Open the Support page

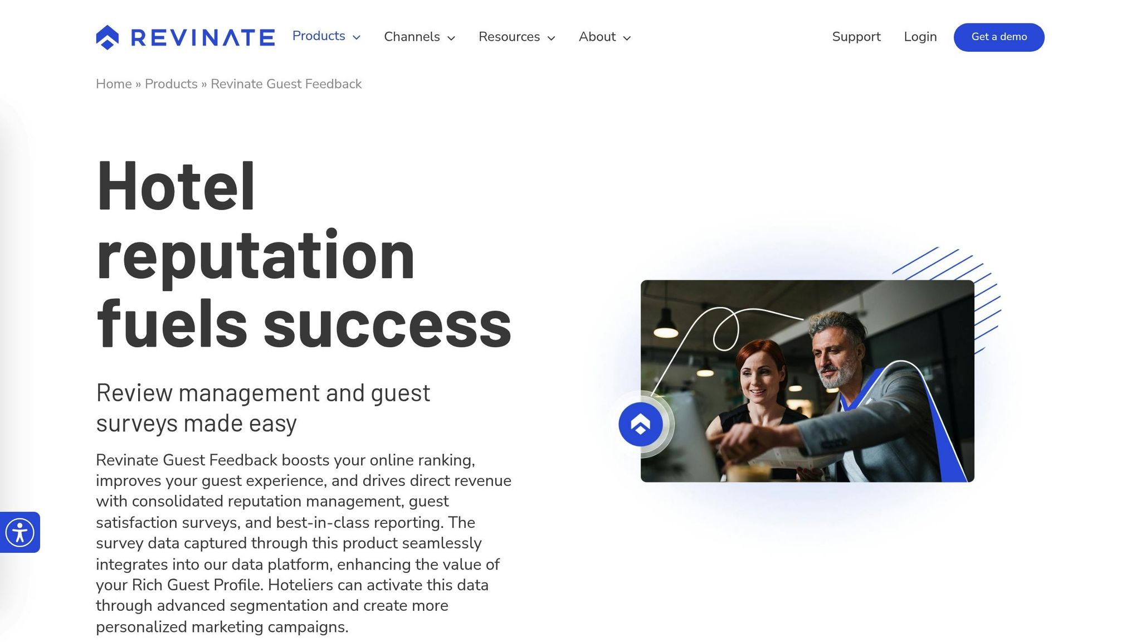tap(856, 37)
